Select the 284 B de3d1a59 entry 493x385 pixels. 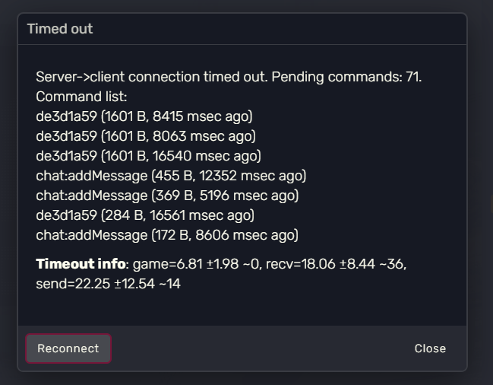(x=145, y=215)
